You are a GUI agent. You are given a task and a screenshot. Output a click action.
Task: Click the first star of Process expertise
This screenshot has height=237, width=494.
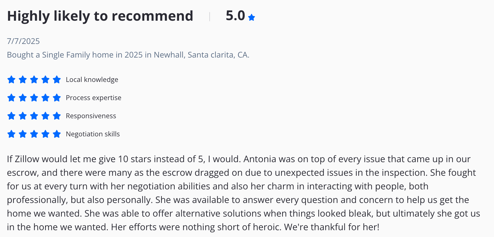(11, 98)
